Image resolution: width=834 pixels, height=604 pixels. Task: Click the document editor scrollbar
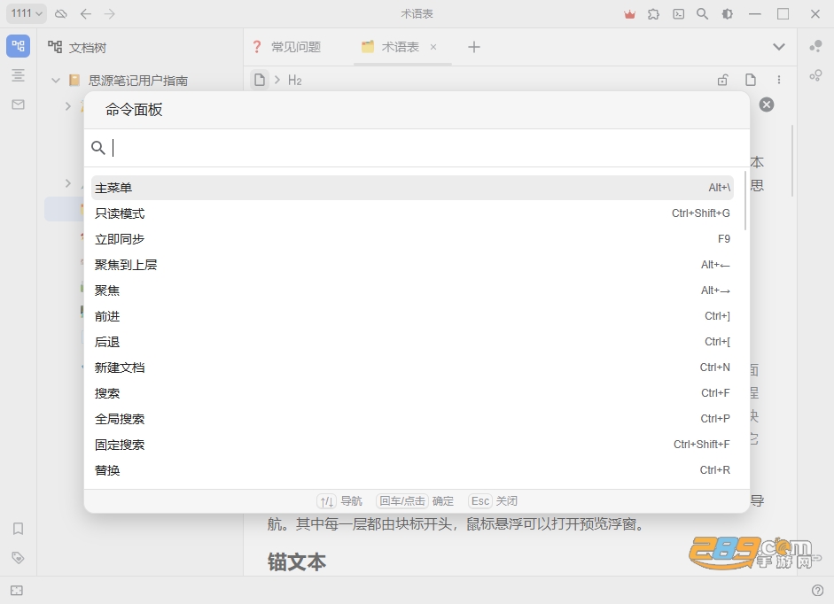pos(792,161)
